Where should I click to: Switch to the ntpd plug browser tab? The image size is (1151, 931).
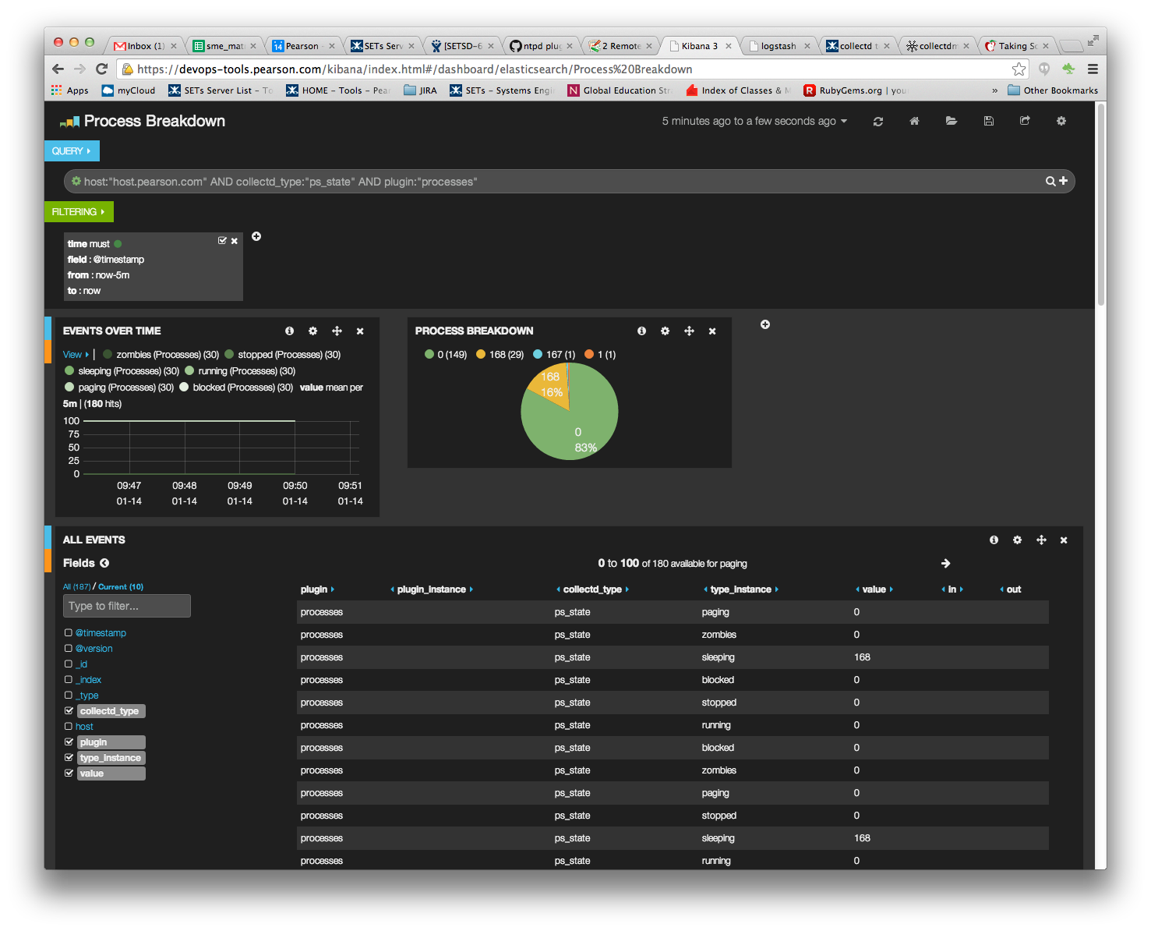541,46
